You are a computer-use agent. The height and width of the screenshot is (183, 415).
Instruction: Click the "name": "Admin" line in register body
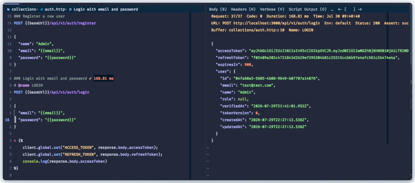point(36,44)
